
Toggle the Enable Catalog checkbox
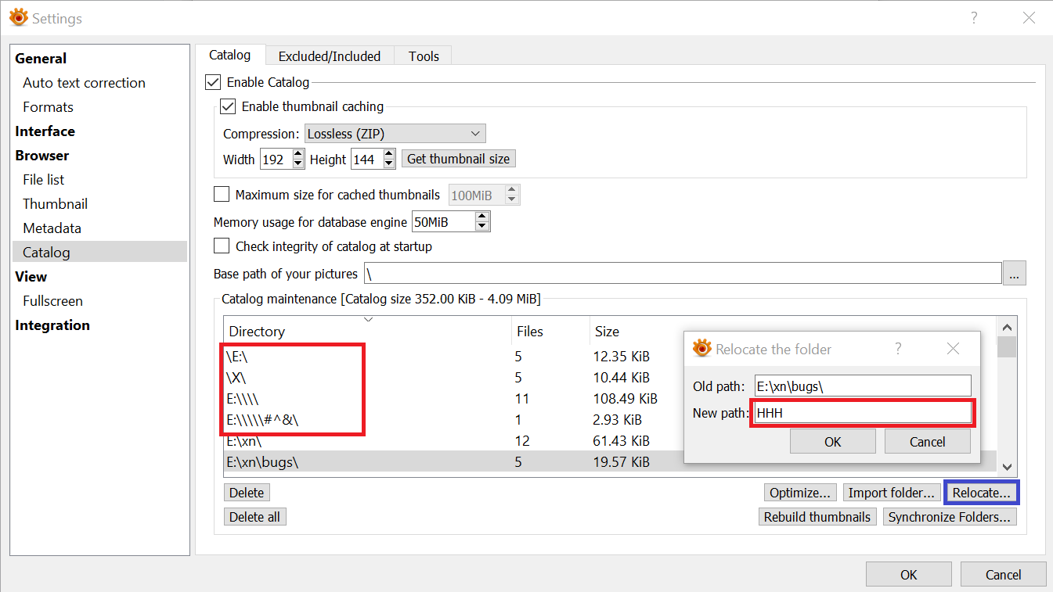click(x=213, y=82)
